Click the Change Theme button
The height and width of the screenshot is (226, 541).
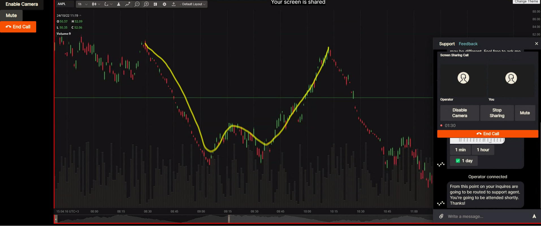point(526,2)
